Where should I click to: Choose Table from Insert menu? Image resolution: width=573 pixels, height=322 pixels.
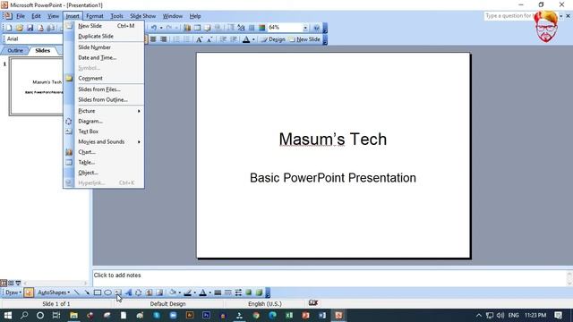pos(104,162)
